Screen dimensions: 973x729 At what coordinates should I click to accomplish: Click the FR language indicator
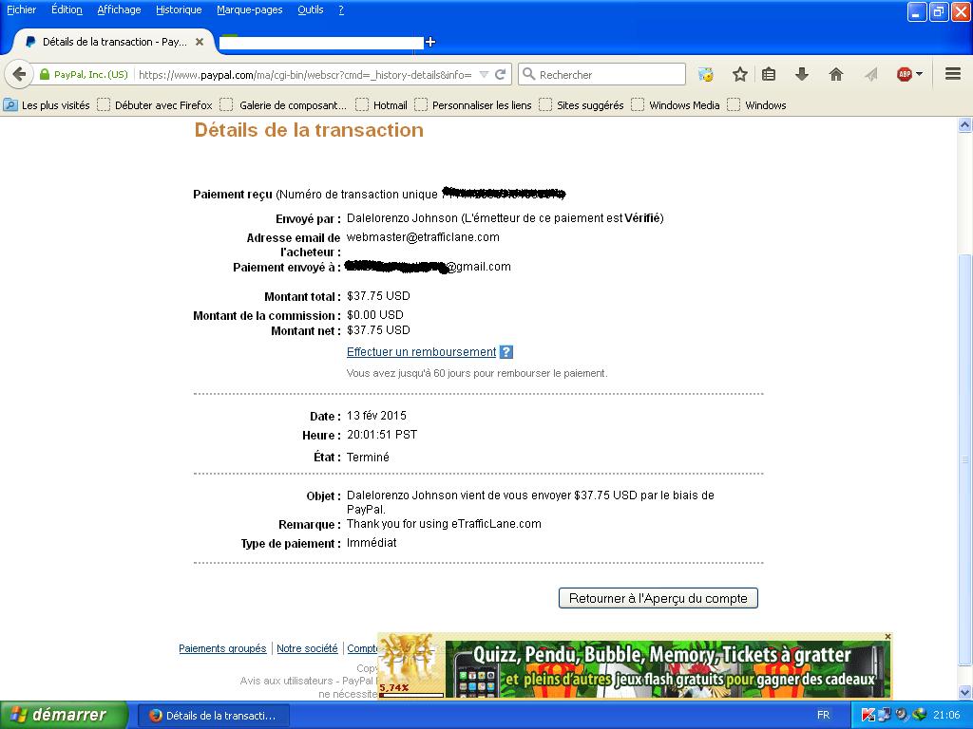click(x=824, y=716)
